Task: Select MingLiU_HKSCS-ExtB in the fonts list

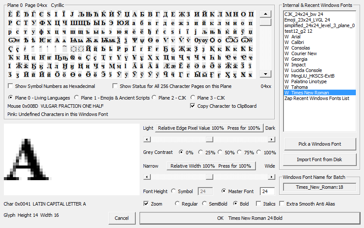Action: (320, 76)
